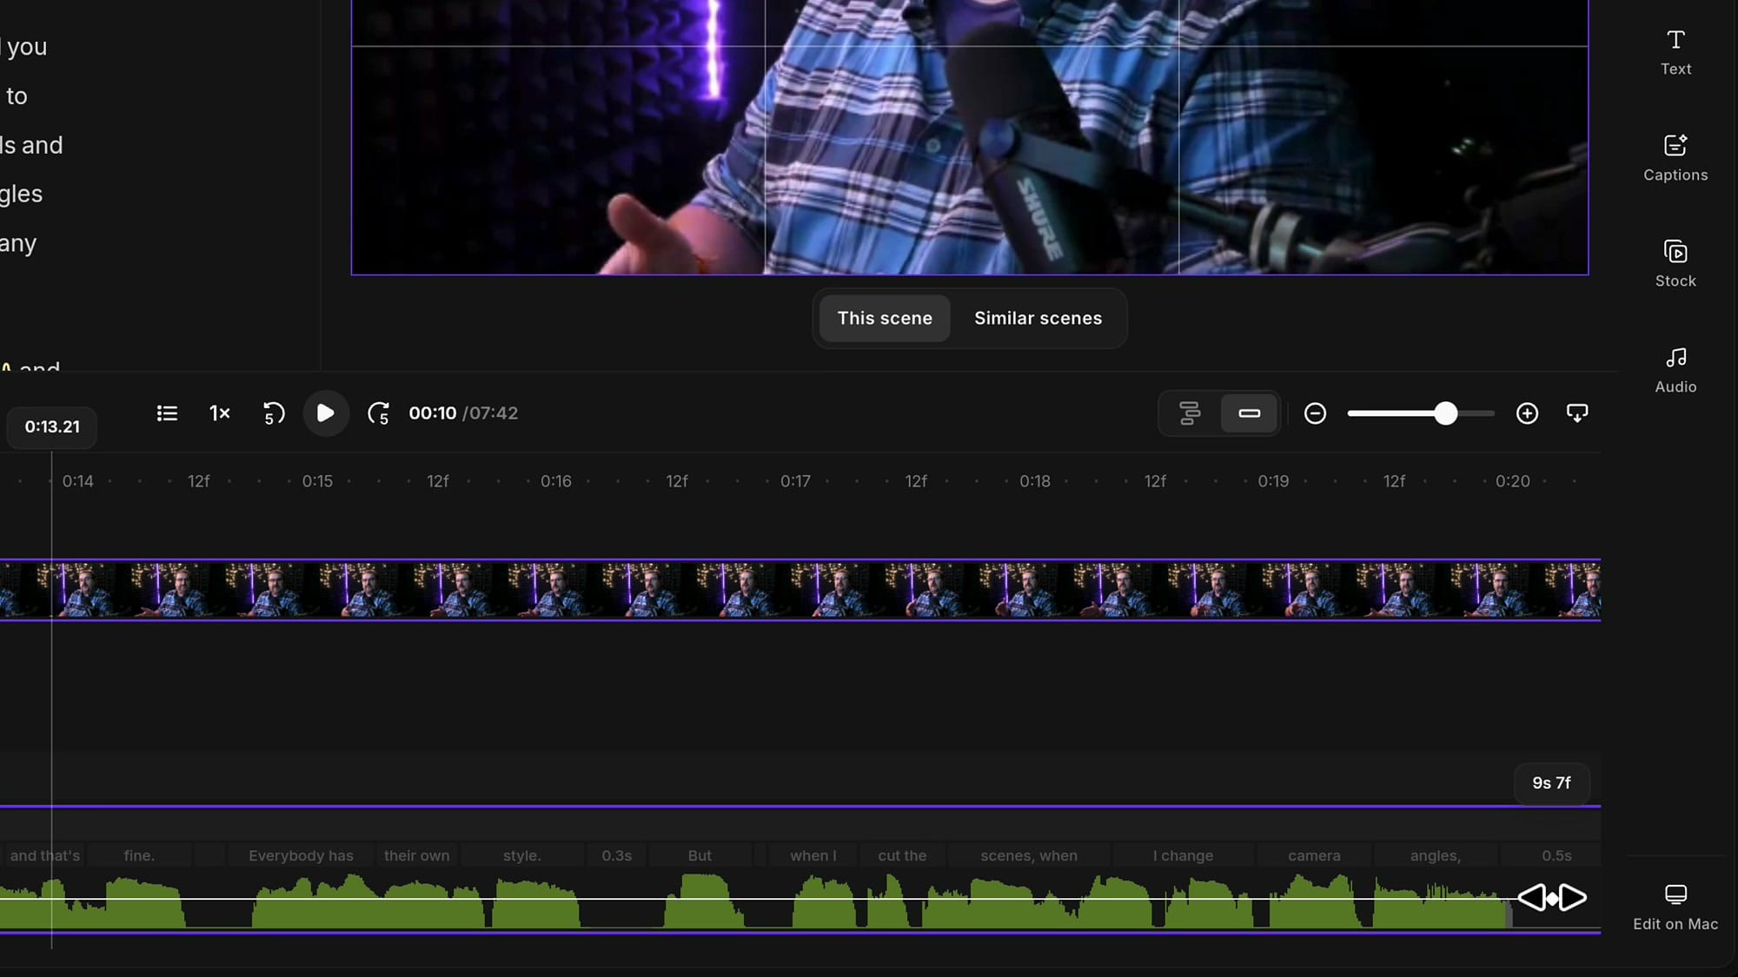Viewport: 1738px width, 977px height.
Task: Click the 0:20 ruler mark
Action: (x=1512, y=481)
